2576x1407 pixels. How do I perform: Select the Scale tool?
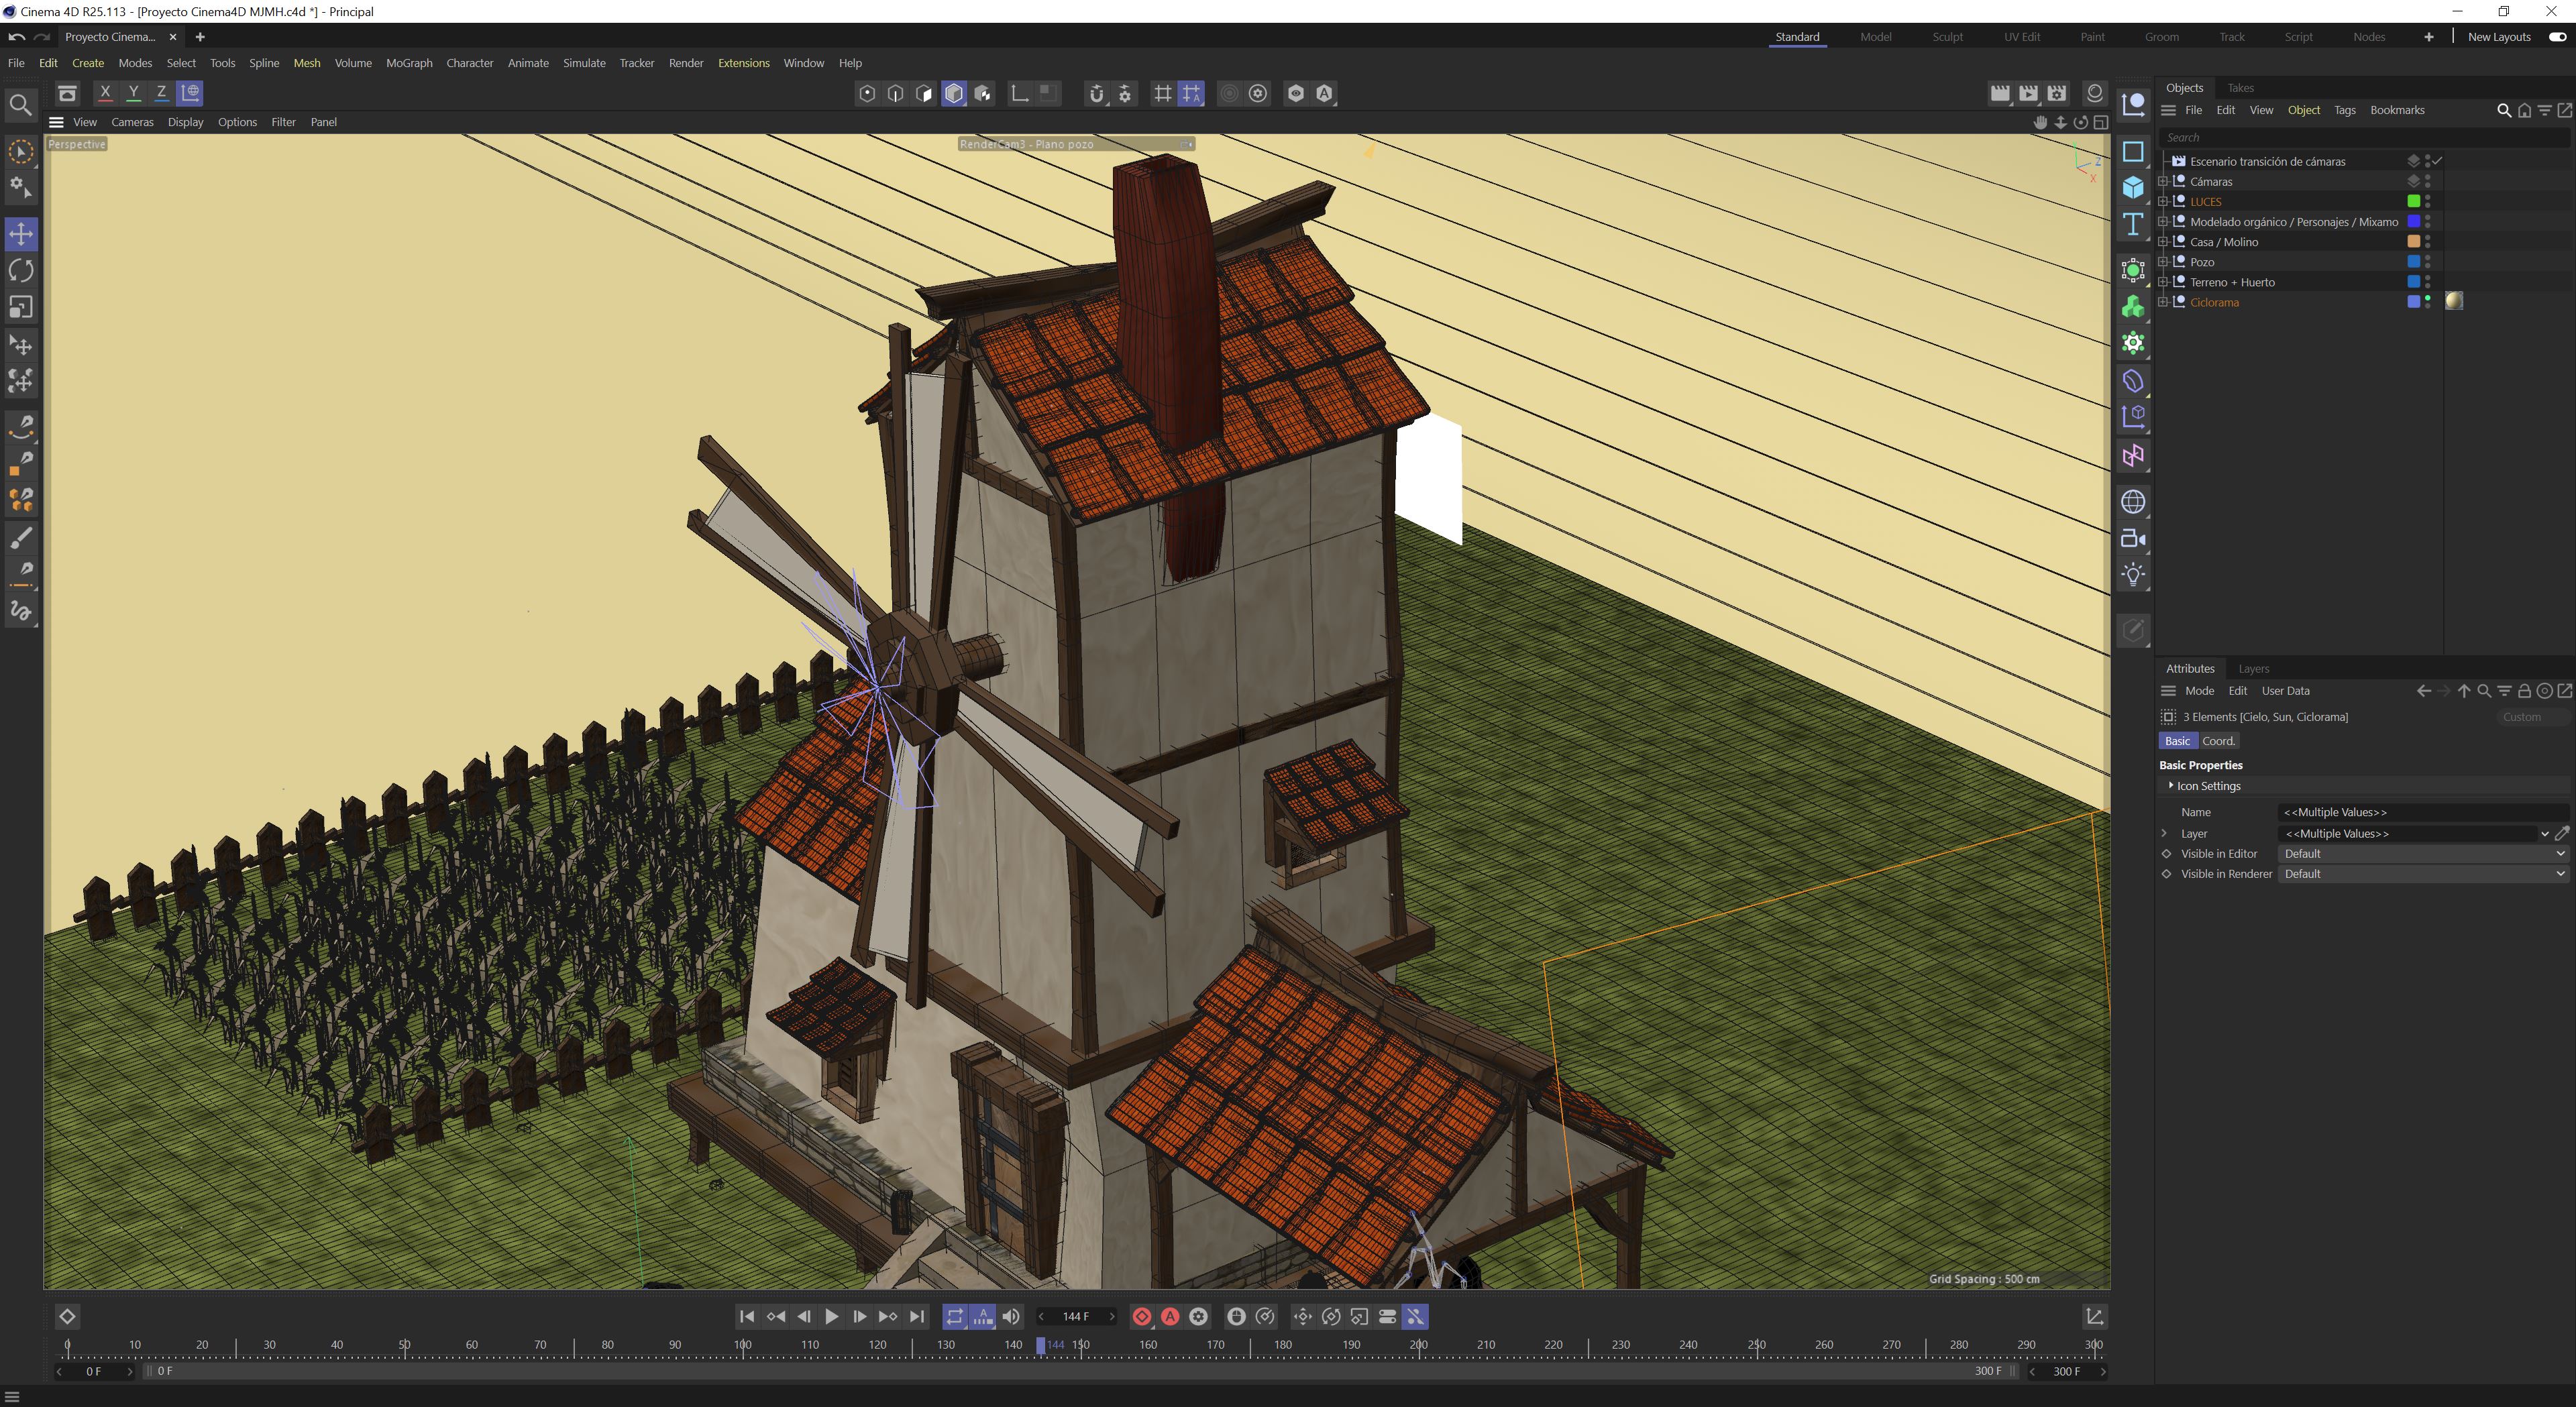21,307
